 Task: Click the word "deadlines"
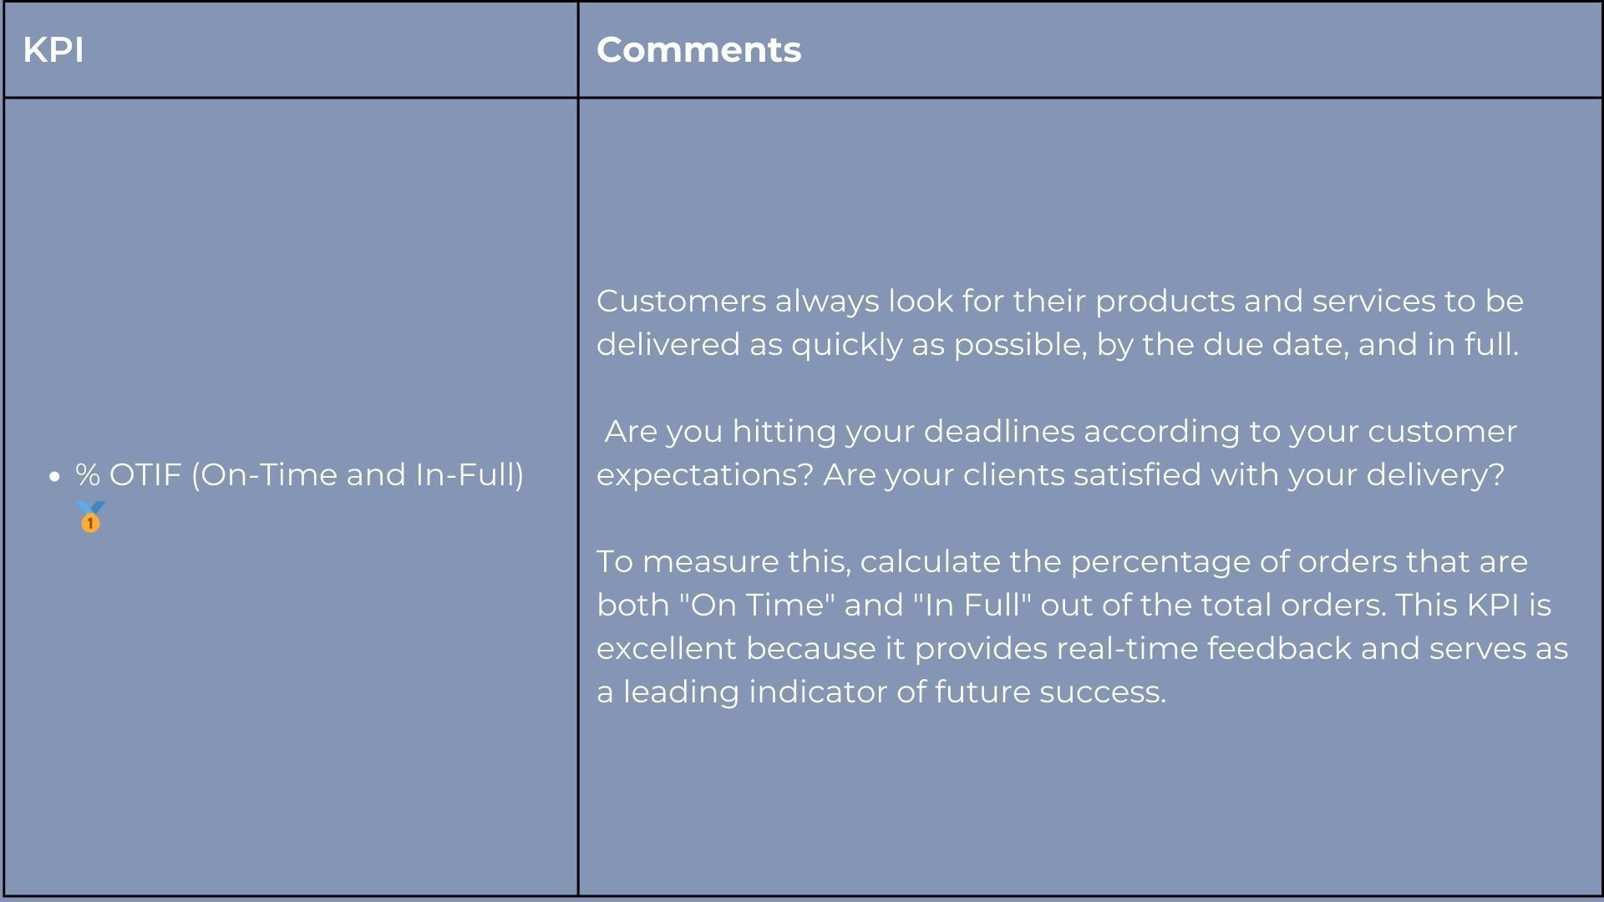999,431
